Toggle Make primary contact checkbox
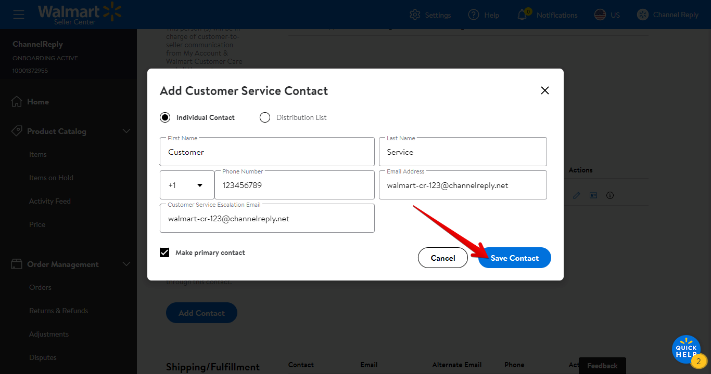Image resolution: width=711 pixels, height=374 pixels. click(x=164, y=252)
